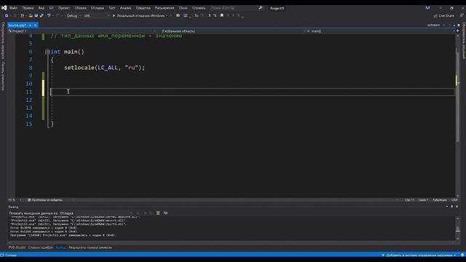466x262 pixels.
Task: Click the output panel vertical scrollbar
Action: (x=458, y=229)
